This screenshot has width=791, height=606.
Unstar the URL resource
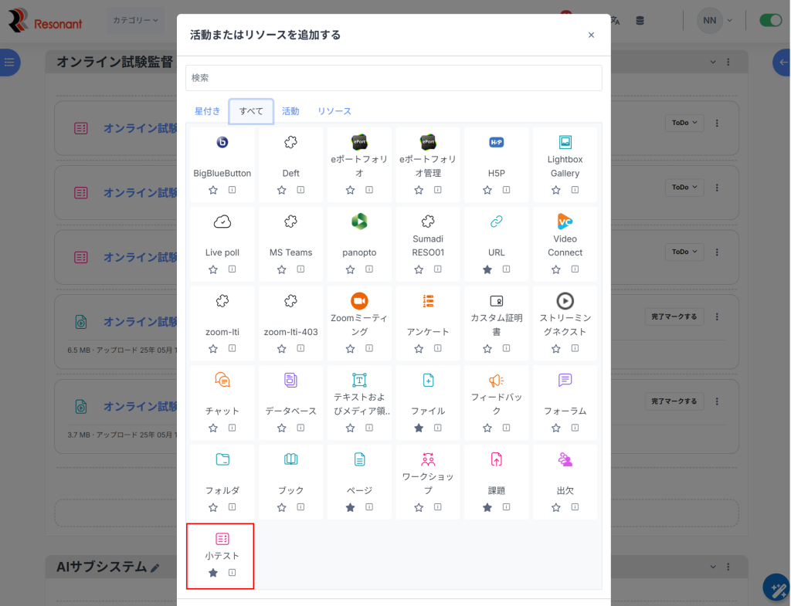487,269
